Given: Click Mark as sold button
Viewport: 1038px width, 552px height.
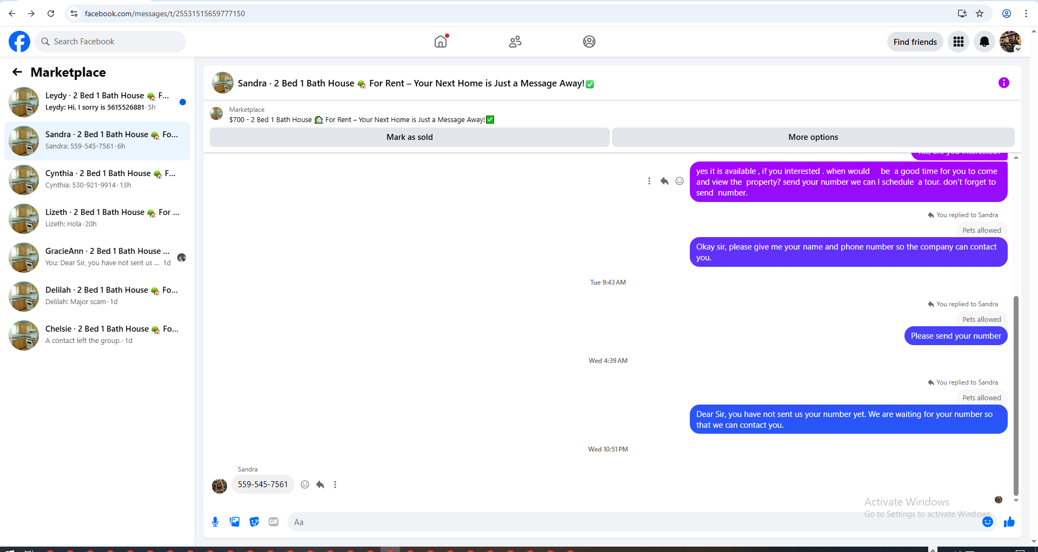Looking at the screenshot, I should pyautogui.click(x=410, y=137).
